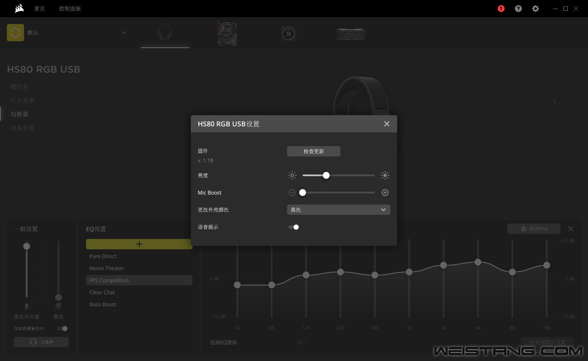Click the 检查更新 check update button
This screenshot has height=361, width=588.
point(314,151)
